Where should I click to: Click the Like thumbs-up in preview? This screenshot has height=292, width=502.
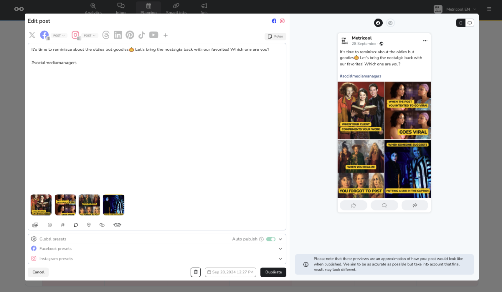[353, 205]
